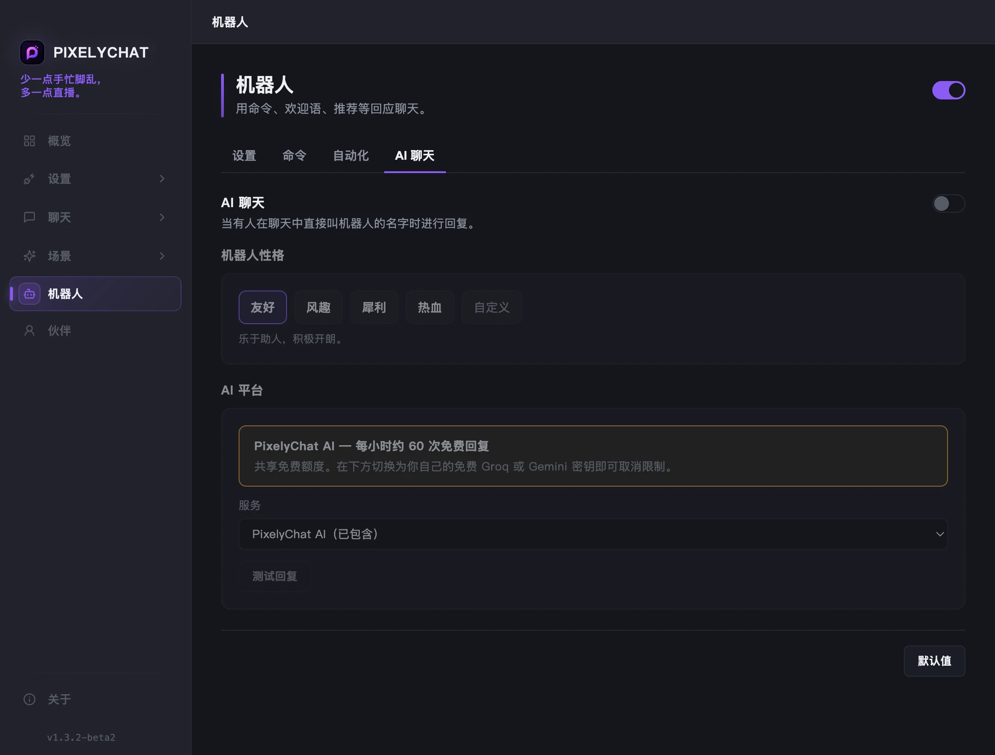Open 关于 in the sidebar

(x=95, y=699)
